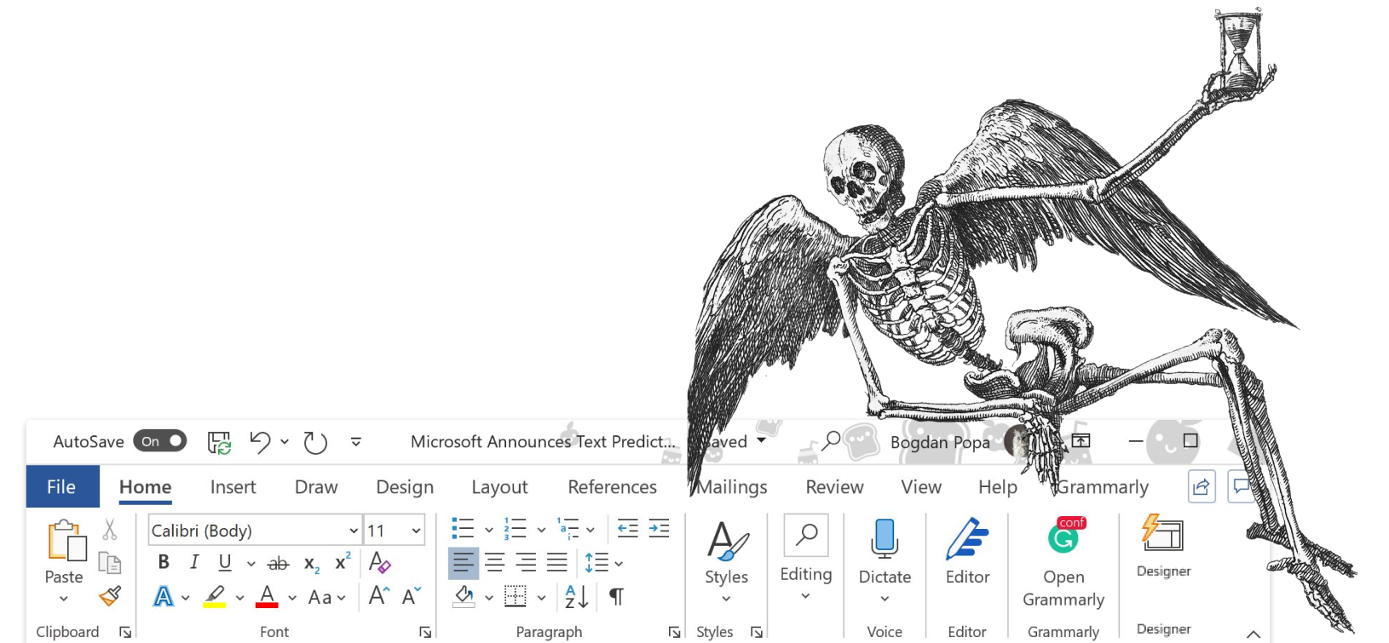The width and height of the screenshot is (1389, 643).
Task: Increase indent of paragraph
Action: coord(659,529)
